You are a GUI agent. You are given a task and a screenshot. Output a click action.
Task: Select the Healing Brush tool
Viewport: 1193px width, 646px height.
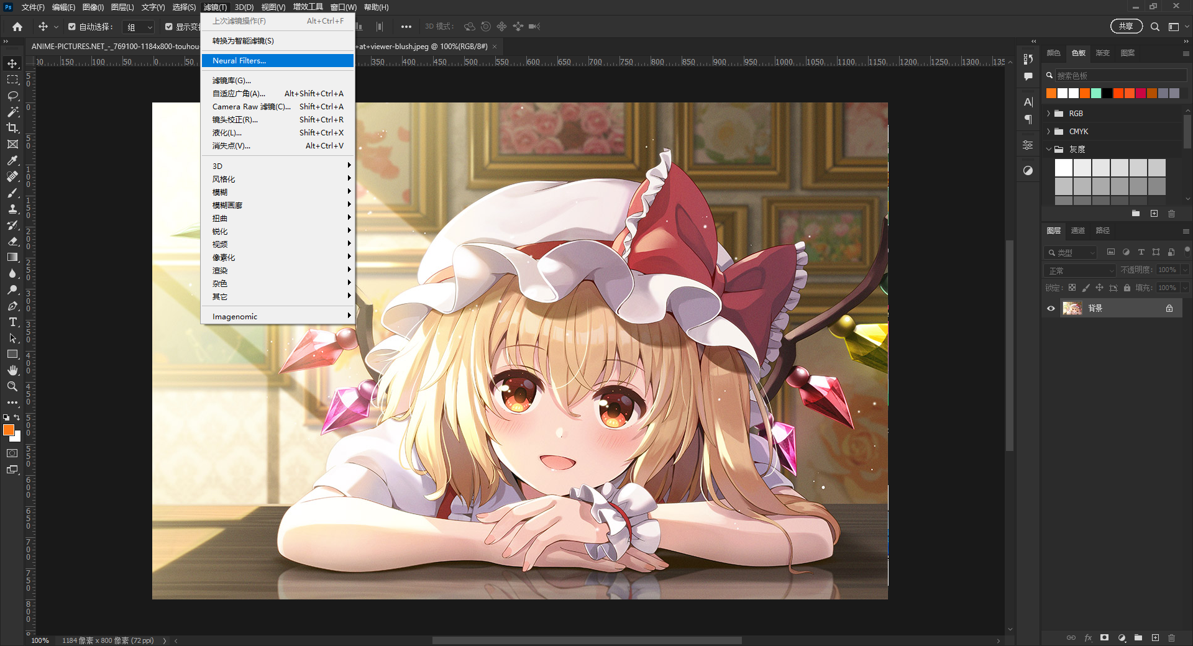tap(12, 176)
